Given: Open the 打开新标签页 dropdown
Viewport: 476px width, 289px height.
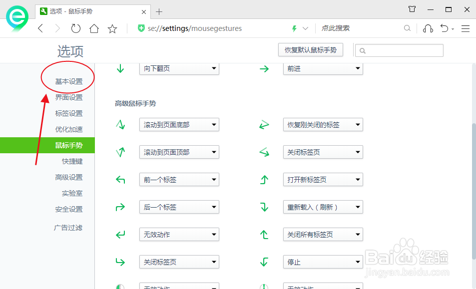Looking at the screenshot, I should (323, 180).
